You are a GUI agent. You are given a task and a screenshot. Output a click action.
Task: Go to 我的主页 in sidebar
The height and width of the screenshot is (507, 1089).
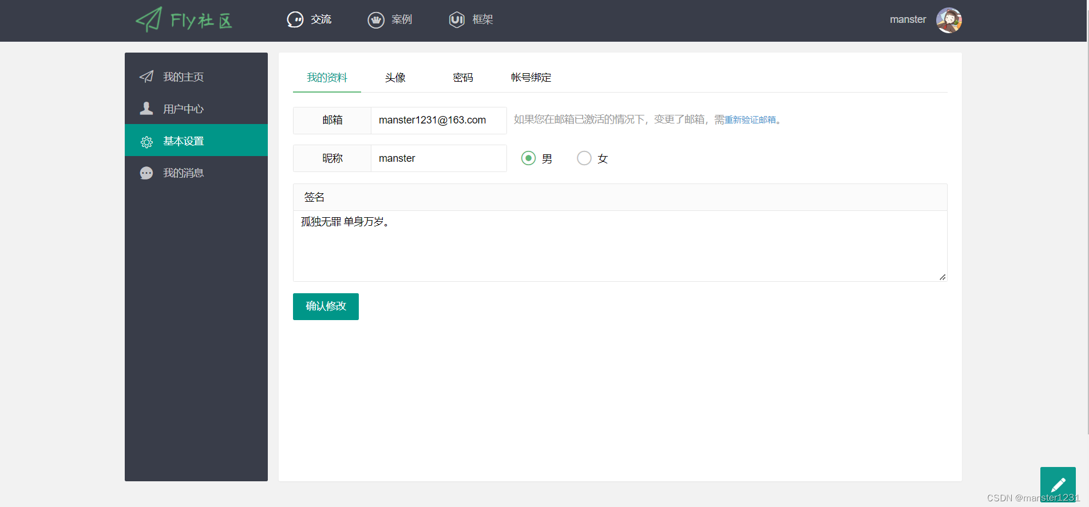coord(196,77)
